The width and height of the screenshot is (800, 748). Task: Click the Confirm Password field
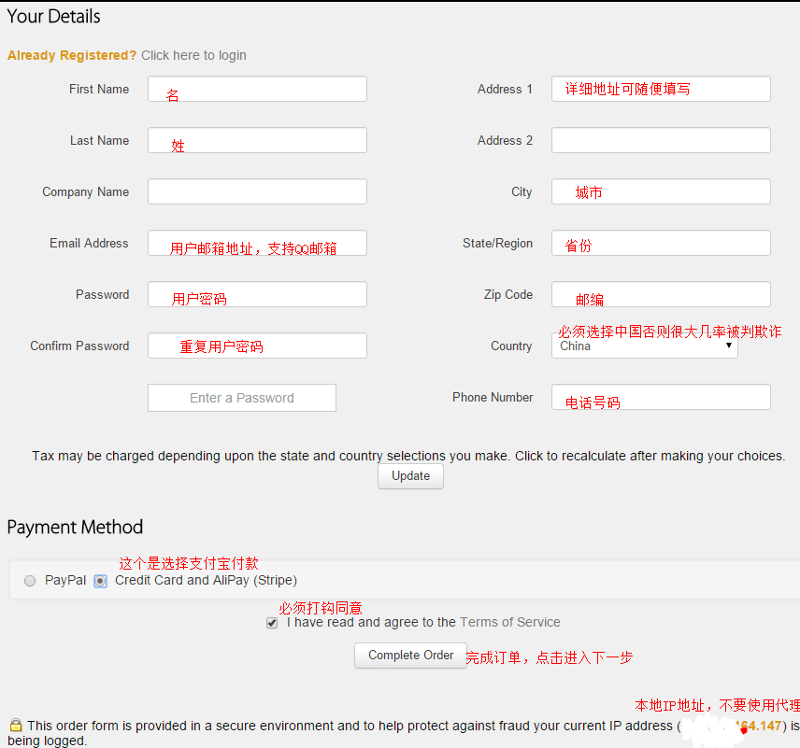tap(257, 346)
